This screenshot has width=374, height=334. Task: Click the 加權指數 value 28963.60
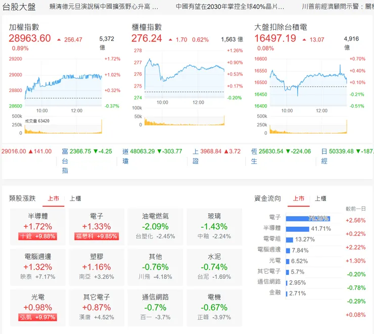[30, 38]
